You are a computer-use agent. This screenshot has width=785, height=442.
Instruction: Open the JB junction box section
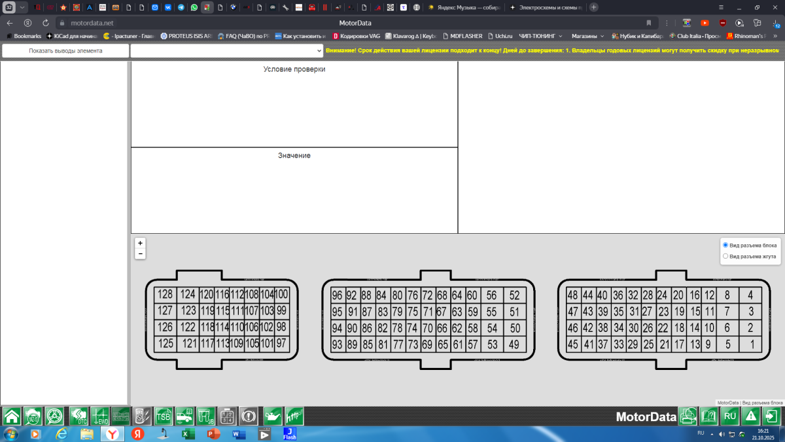206,416
